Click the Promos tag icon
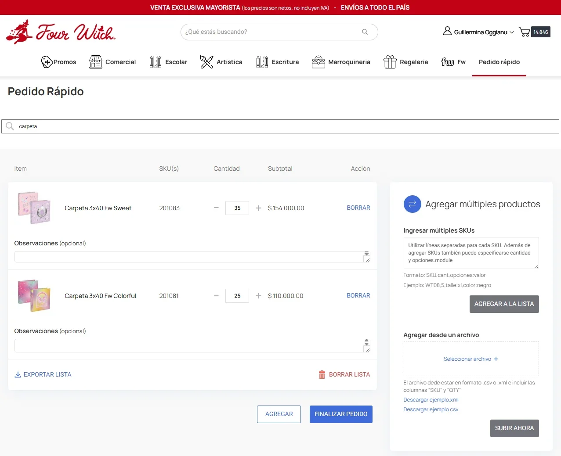This screenshot has width=561, height=456. click(47, 62)
